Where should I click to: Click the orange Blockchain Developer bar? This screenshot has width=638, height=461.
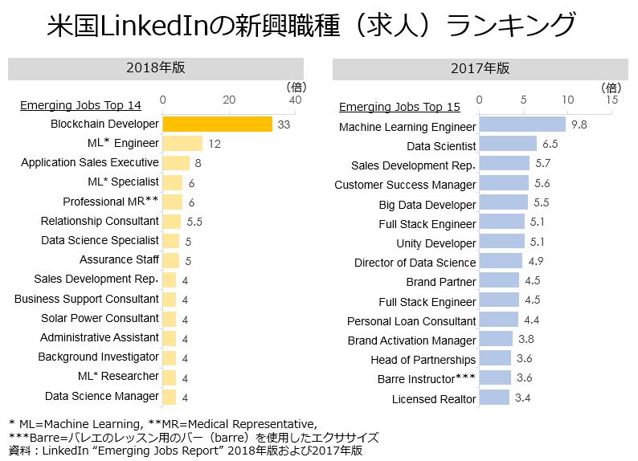click(217, 124)
